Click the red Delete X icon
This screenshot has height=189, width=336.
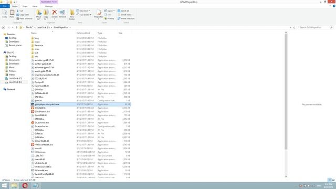(x=55, y=13)
